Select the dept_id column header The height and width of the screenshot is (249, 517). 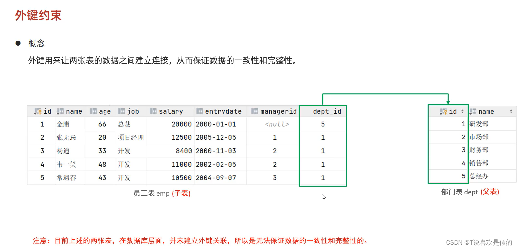click(327, 111)
